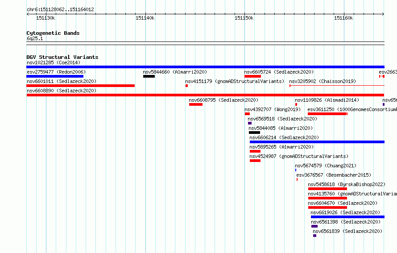Click purple bar under nsv6561398
Screen dimensions: 397x253
tap(314, 226)
